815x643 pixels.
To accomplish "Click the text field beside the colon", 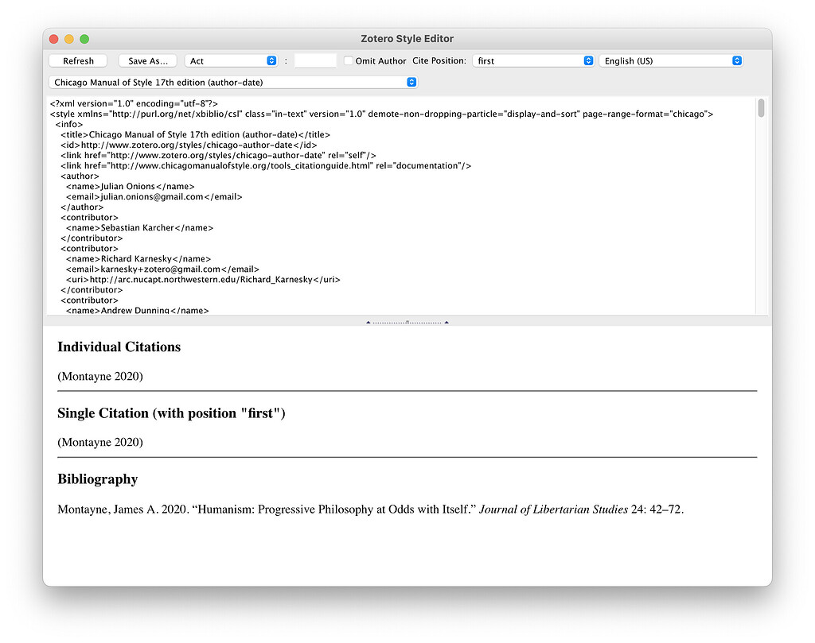I will (315, 60).
